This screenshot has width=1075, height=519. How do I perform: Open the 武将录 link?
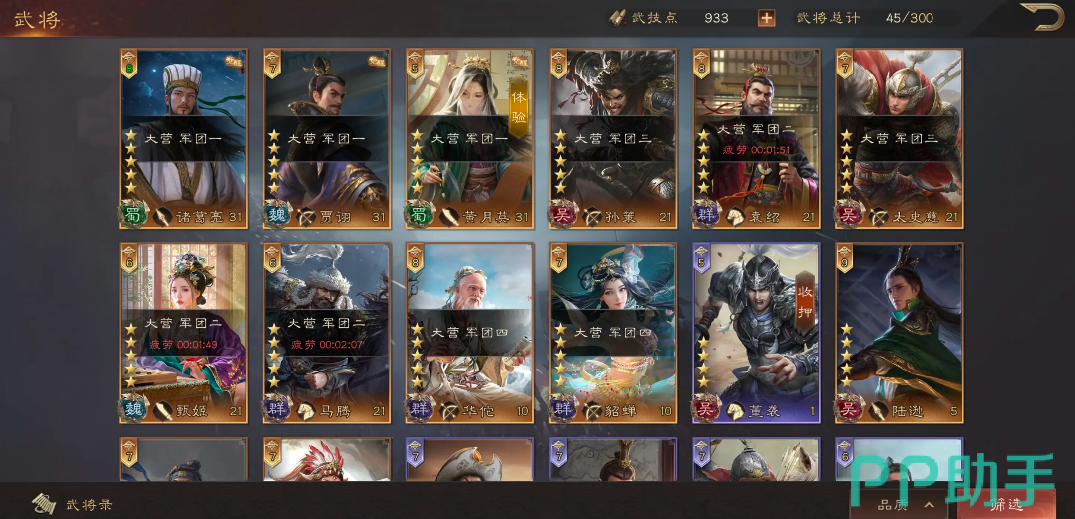(89, 505)
